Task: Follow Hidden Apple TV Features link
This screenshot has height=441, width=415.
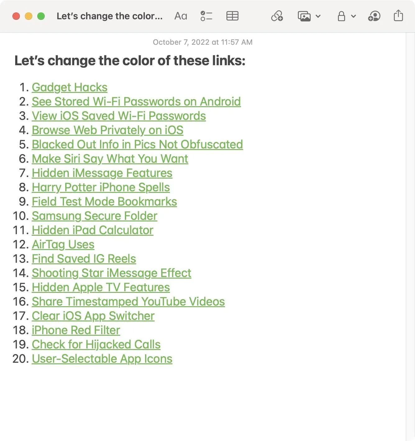Action: [101, 287]
